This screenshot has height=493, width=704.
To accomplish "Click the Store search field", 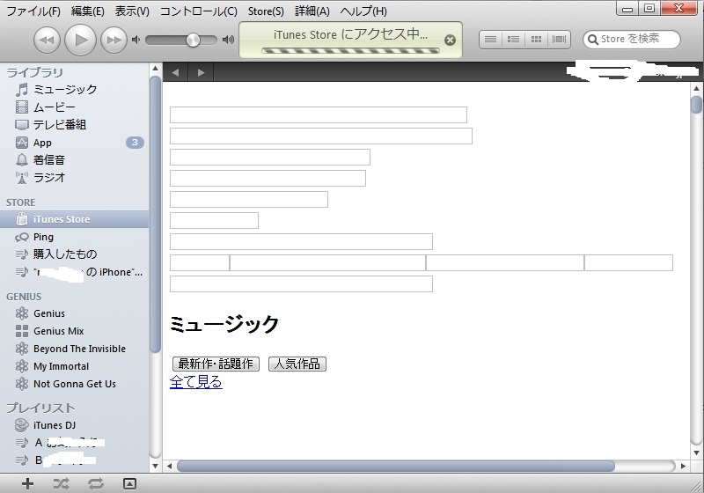I will click(632, 39).
